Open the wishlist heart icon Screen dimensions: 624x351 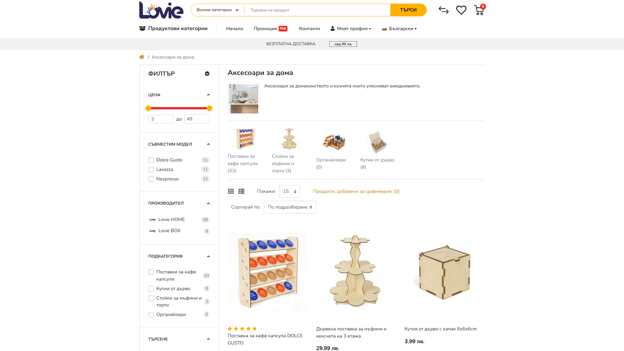(461, 10)
